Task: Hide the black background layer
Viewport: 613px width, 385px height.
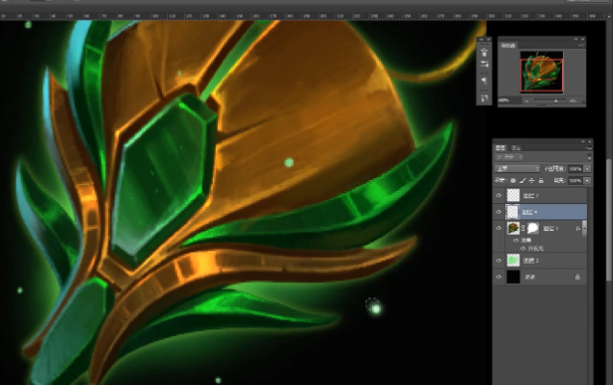Action: pyautogui.click(x=499, y=276)
